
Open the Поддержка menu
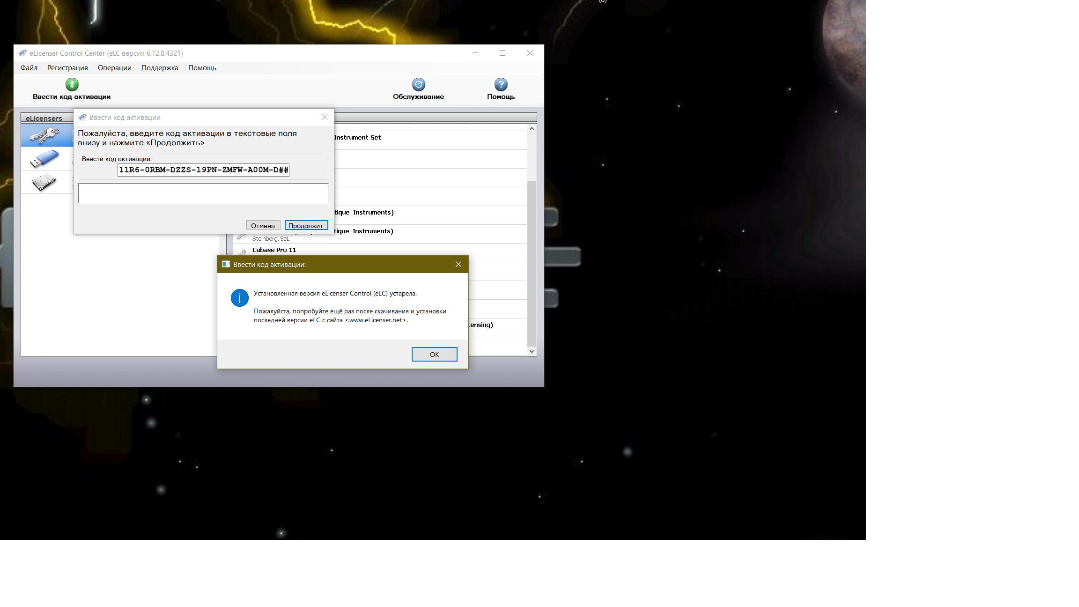160,68
